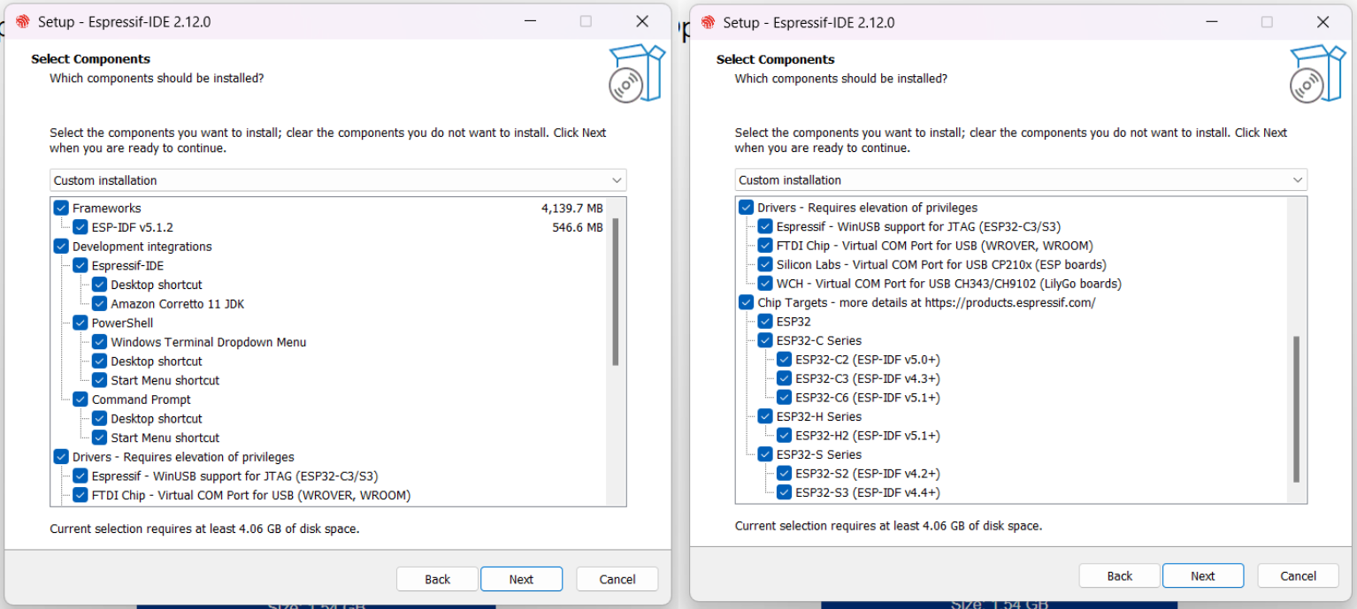Viewport: 1357px width, 609px height.
Task: Uncheck ESP32-S2 (ESP-IDF v4.2+) checkbox
Action: tap(784, 474)
